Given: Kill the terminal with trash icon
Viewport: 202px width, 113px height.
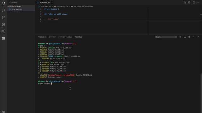Looking at the screenshot, I should pos(189,37).
